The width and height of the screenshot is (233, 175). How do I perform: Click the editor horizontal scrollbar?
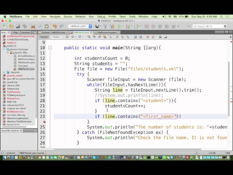[127, 149]
